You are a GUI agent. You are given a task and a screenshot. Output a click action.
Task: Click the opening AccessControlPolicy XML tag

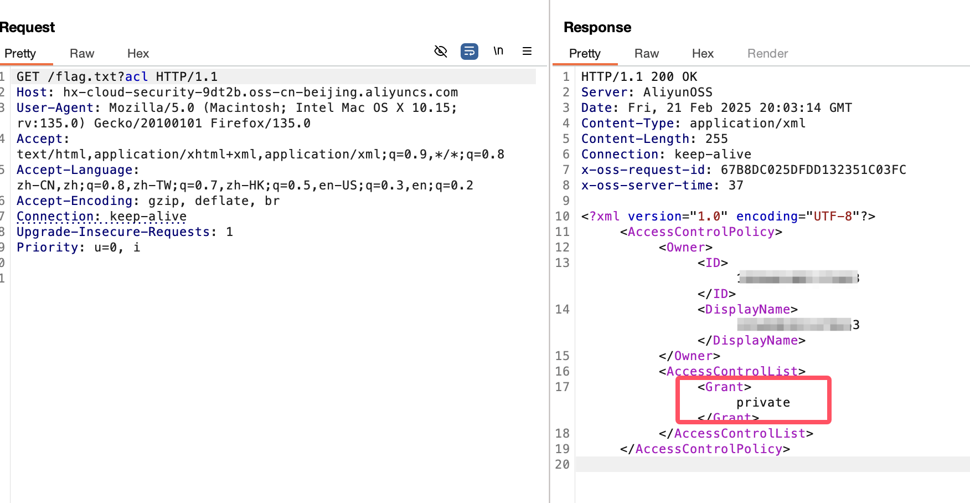701,232
